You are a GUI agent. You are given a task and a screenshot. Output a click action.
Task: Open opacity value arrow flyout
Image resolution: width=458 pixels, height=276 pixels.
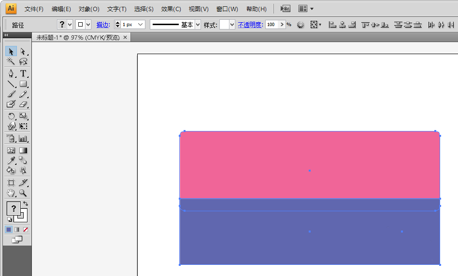coord(282,25)
